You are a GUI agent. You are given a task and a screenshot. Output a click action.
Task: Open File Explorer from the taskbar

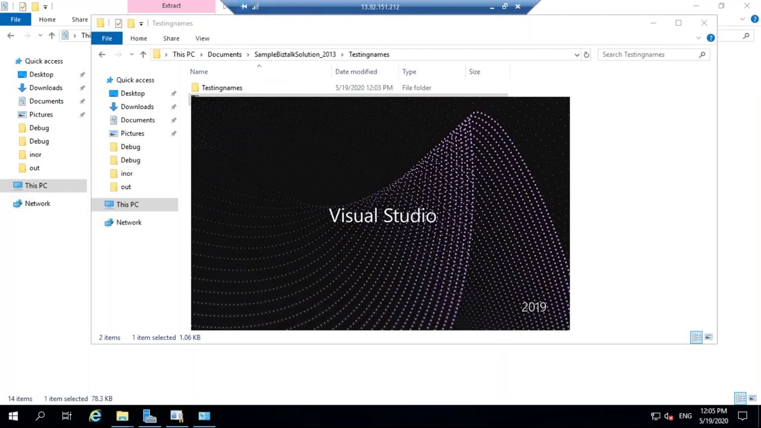click(x=122, y=416)
